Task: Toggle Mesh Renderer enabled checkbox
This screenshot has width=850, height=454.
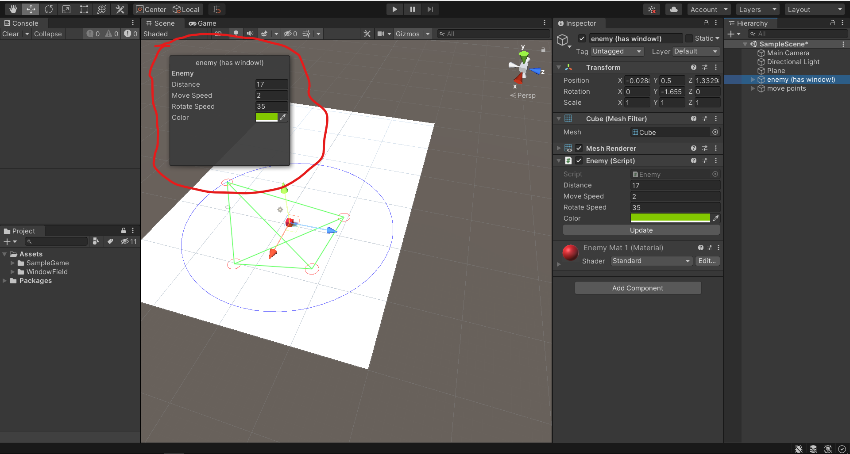Action: [579, 148]
